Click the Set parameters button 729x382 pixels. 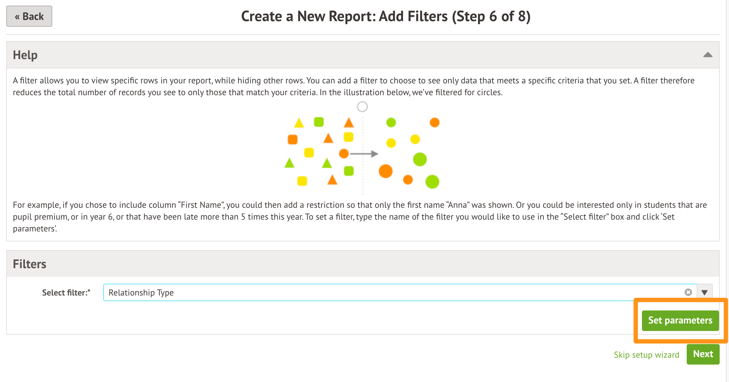coord(680,320)
